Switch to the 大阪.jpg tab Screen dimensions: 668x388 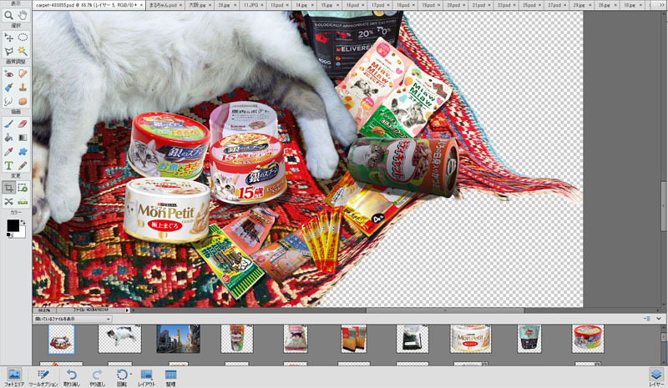pyautogui.click(x=200, y=5)
